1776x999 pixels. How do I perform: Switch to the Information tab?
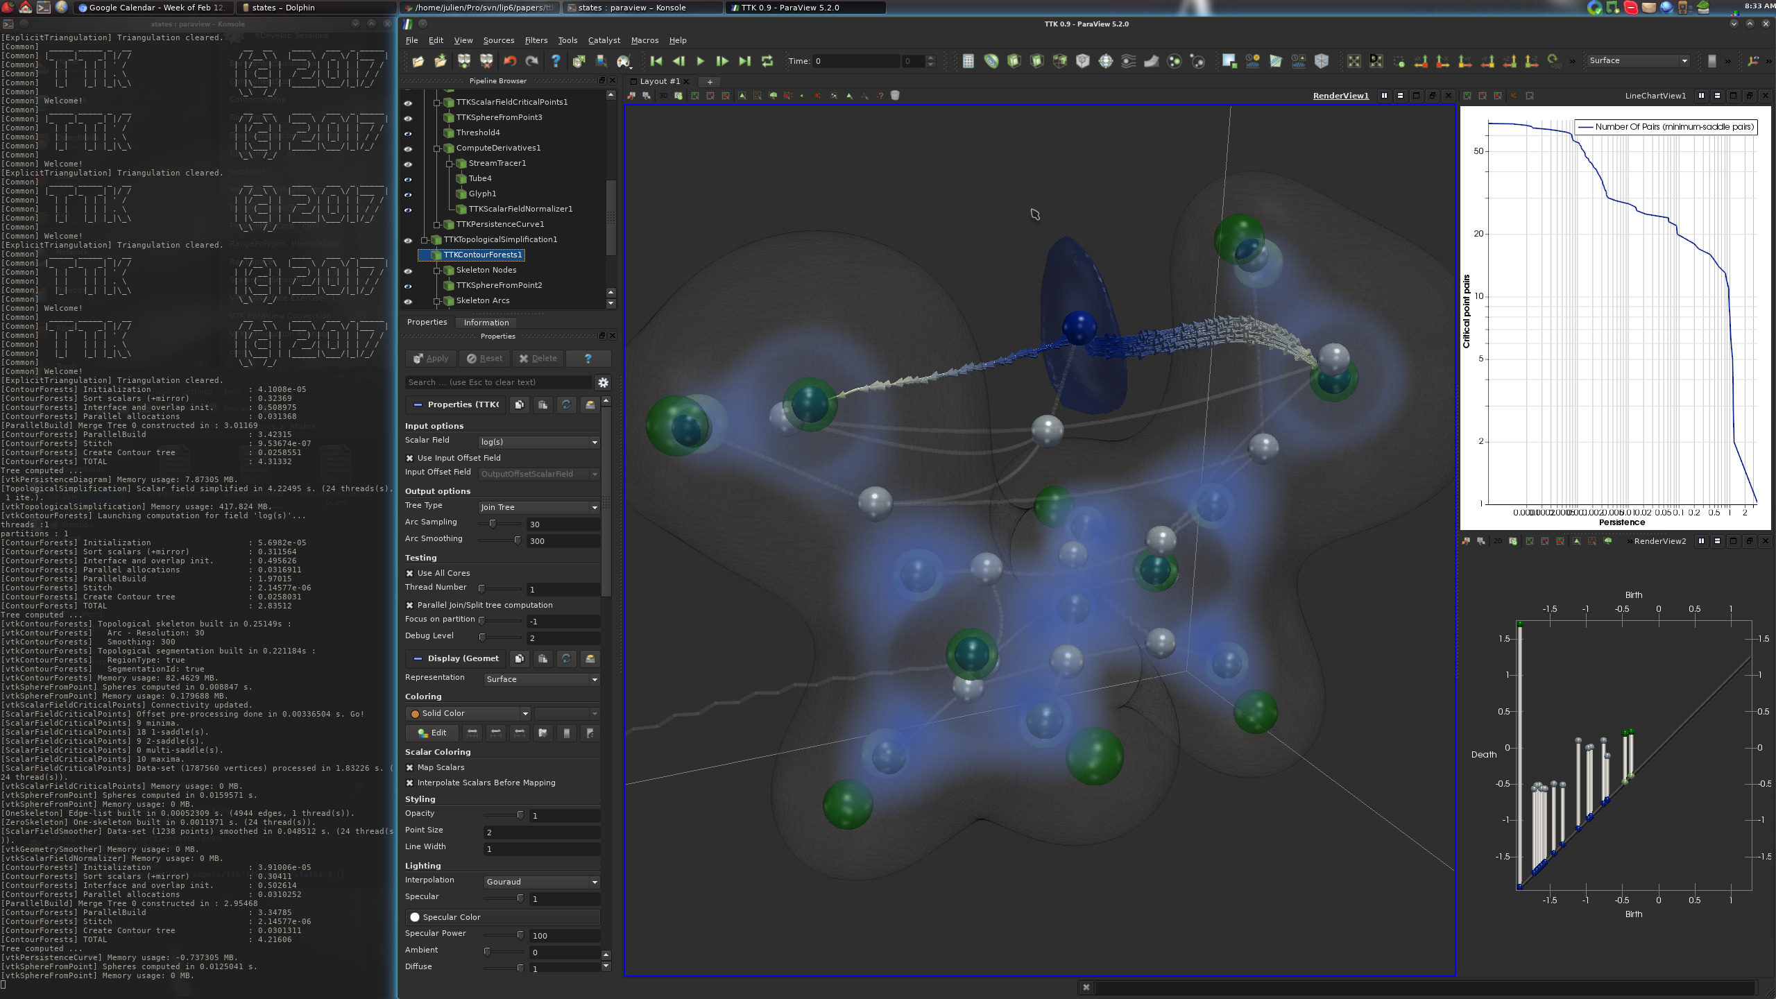[486, 323]
